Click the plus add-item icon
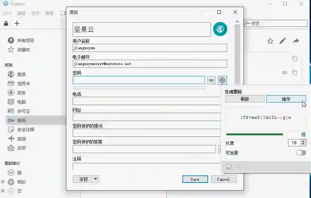This screenshot has height=198, width=311. (17, 23)
